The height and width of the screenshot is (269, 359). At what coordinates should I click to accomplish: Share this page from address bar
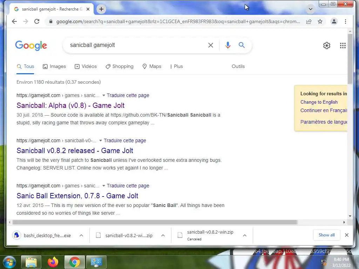coord(309,21)
